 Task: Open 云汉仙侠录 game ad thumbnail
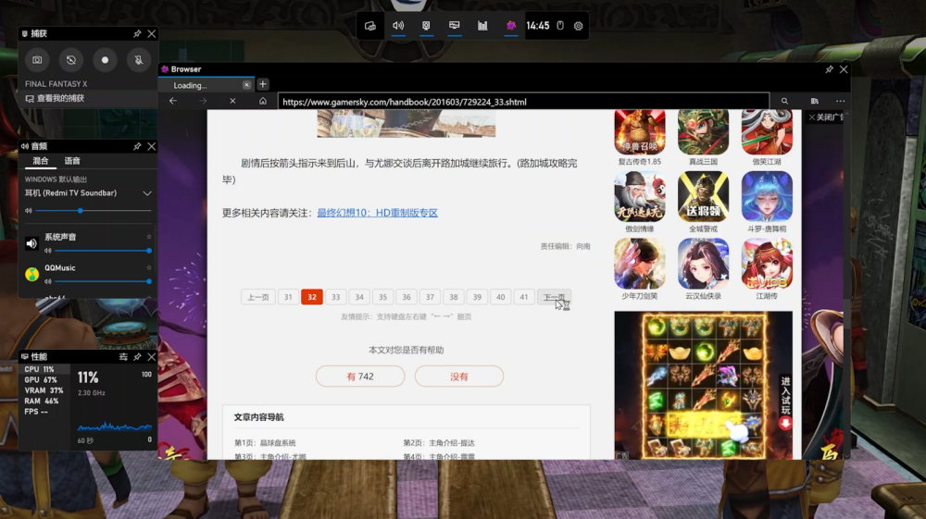click(703, 264)
